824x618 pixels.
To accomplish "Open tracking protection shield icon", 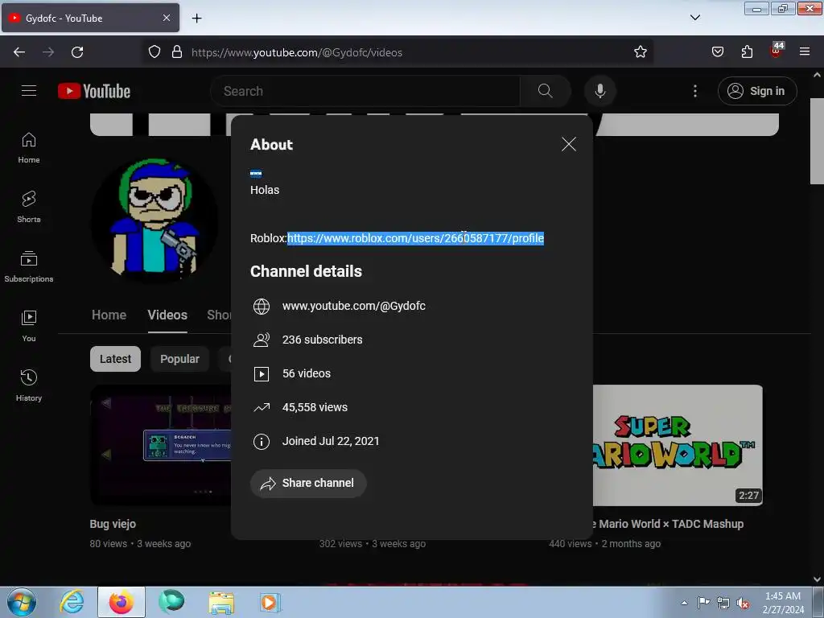I will pos(154,52).
